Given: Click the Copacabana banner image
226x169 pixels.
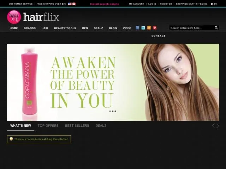Looking at the screenshot, I should (x=113, y=82).
